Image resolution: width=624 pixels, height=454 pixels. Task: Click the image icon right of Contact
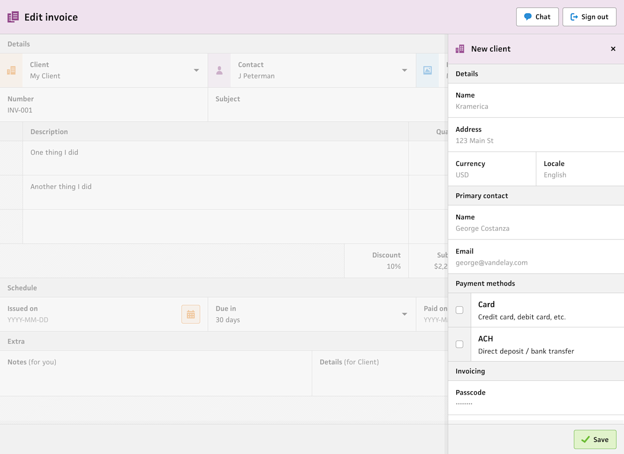tap(427, 70)
